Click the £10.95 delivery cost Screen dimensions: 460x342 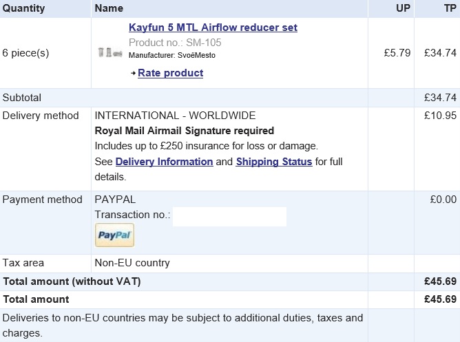[440, 116]
